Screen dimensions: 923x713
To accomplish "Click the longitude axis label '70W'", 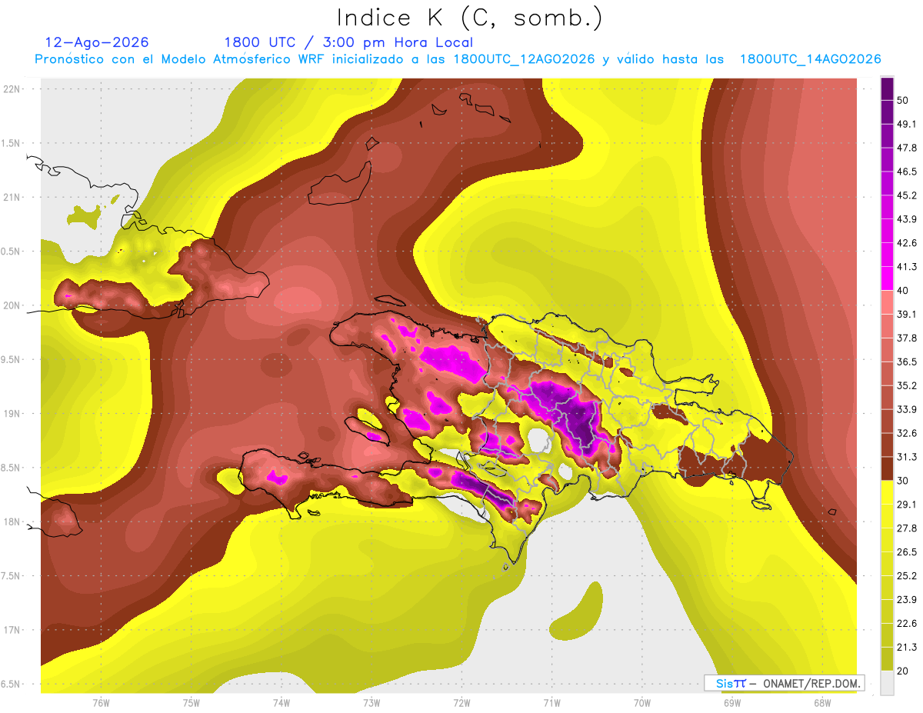I will (642, 702).
